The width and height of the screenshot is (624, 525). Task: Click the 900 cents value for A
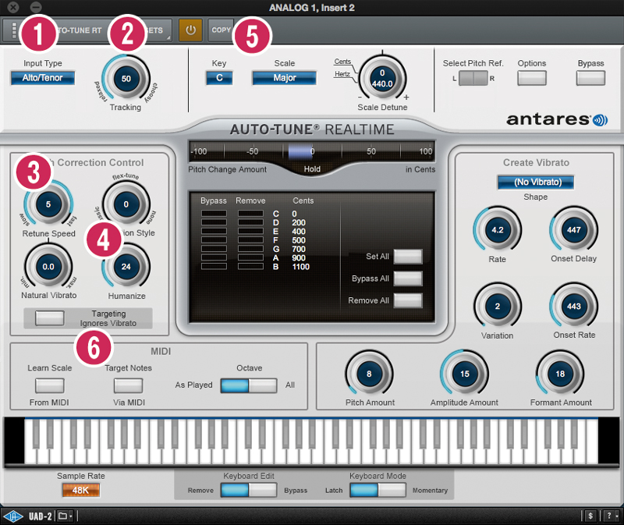pos(299,257)
